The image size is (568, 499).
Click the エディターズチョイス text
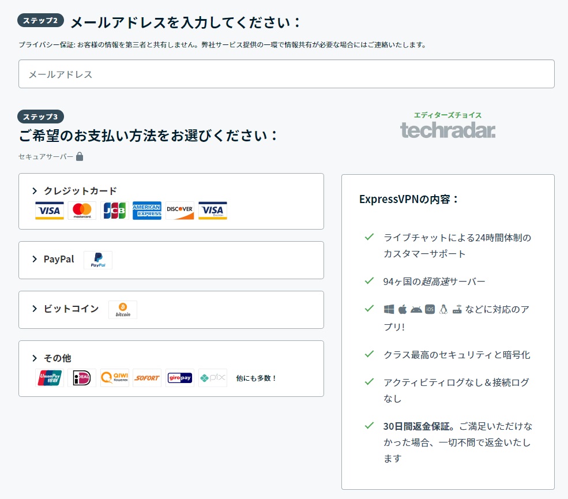click(x=447, y=115)
